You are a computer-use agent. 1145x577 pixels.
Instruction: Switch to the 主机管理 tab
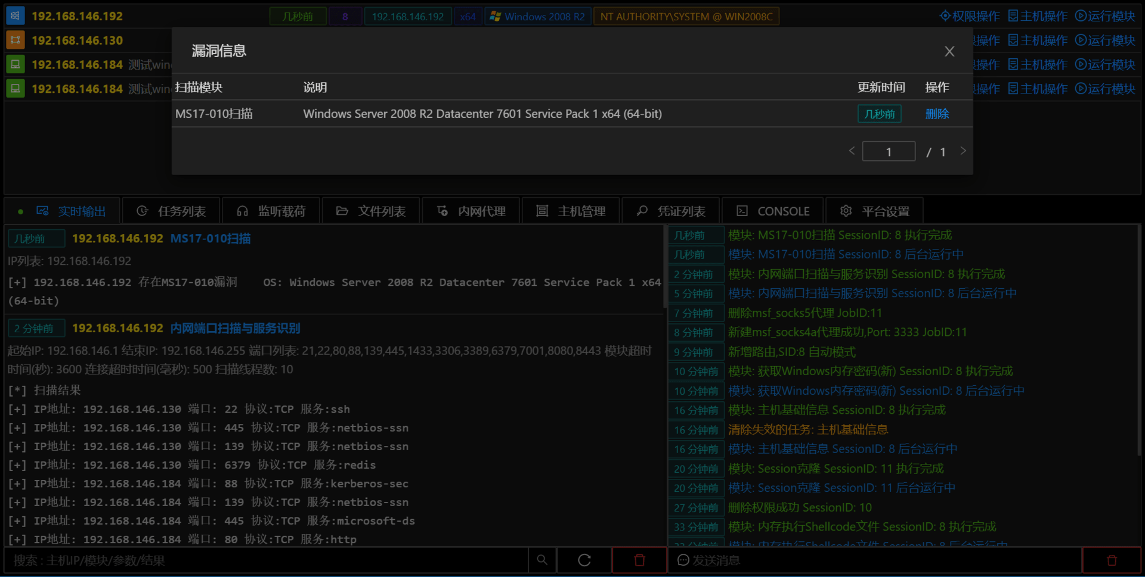coord(571,211)
